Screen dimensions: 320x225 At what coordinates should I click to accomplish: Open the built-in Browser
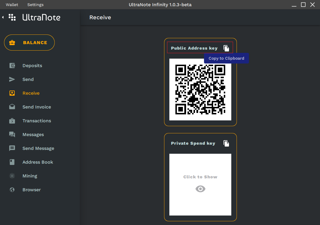pyautogui.click(x=32, y=190)
